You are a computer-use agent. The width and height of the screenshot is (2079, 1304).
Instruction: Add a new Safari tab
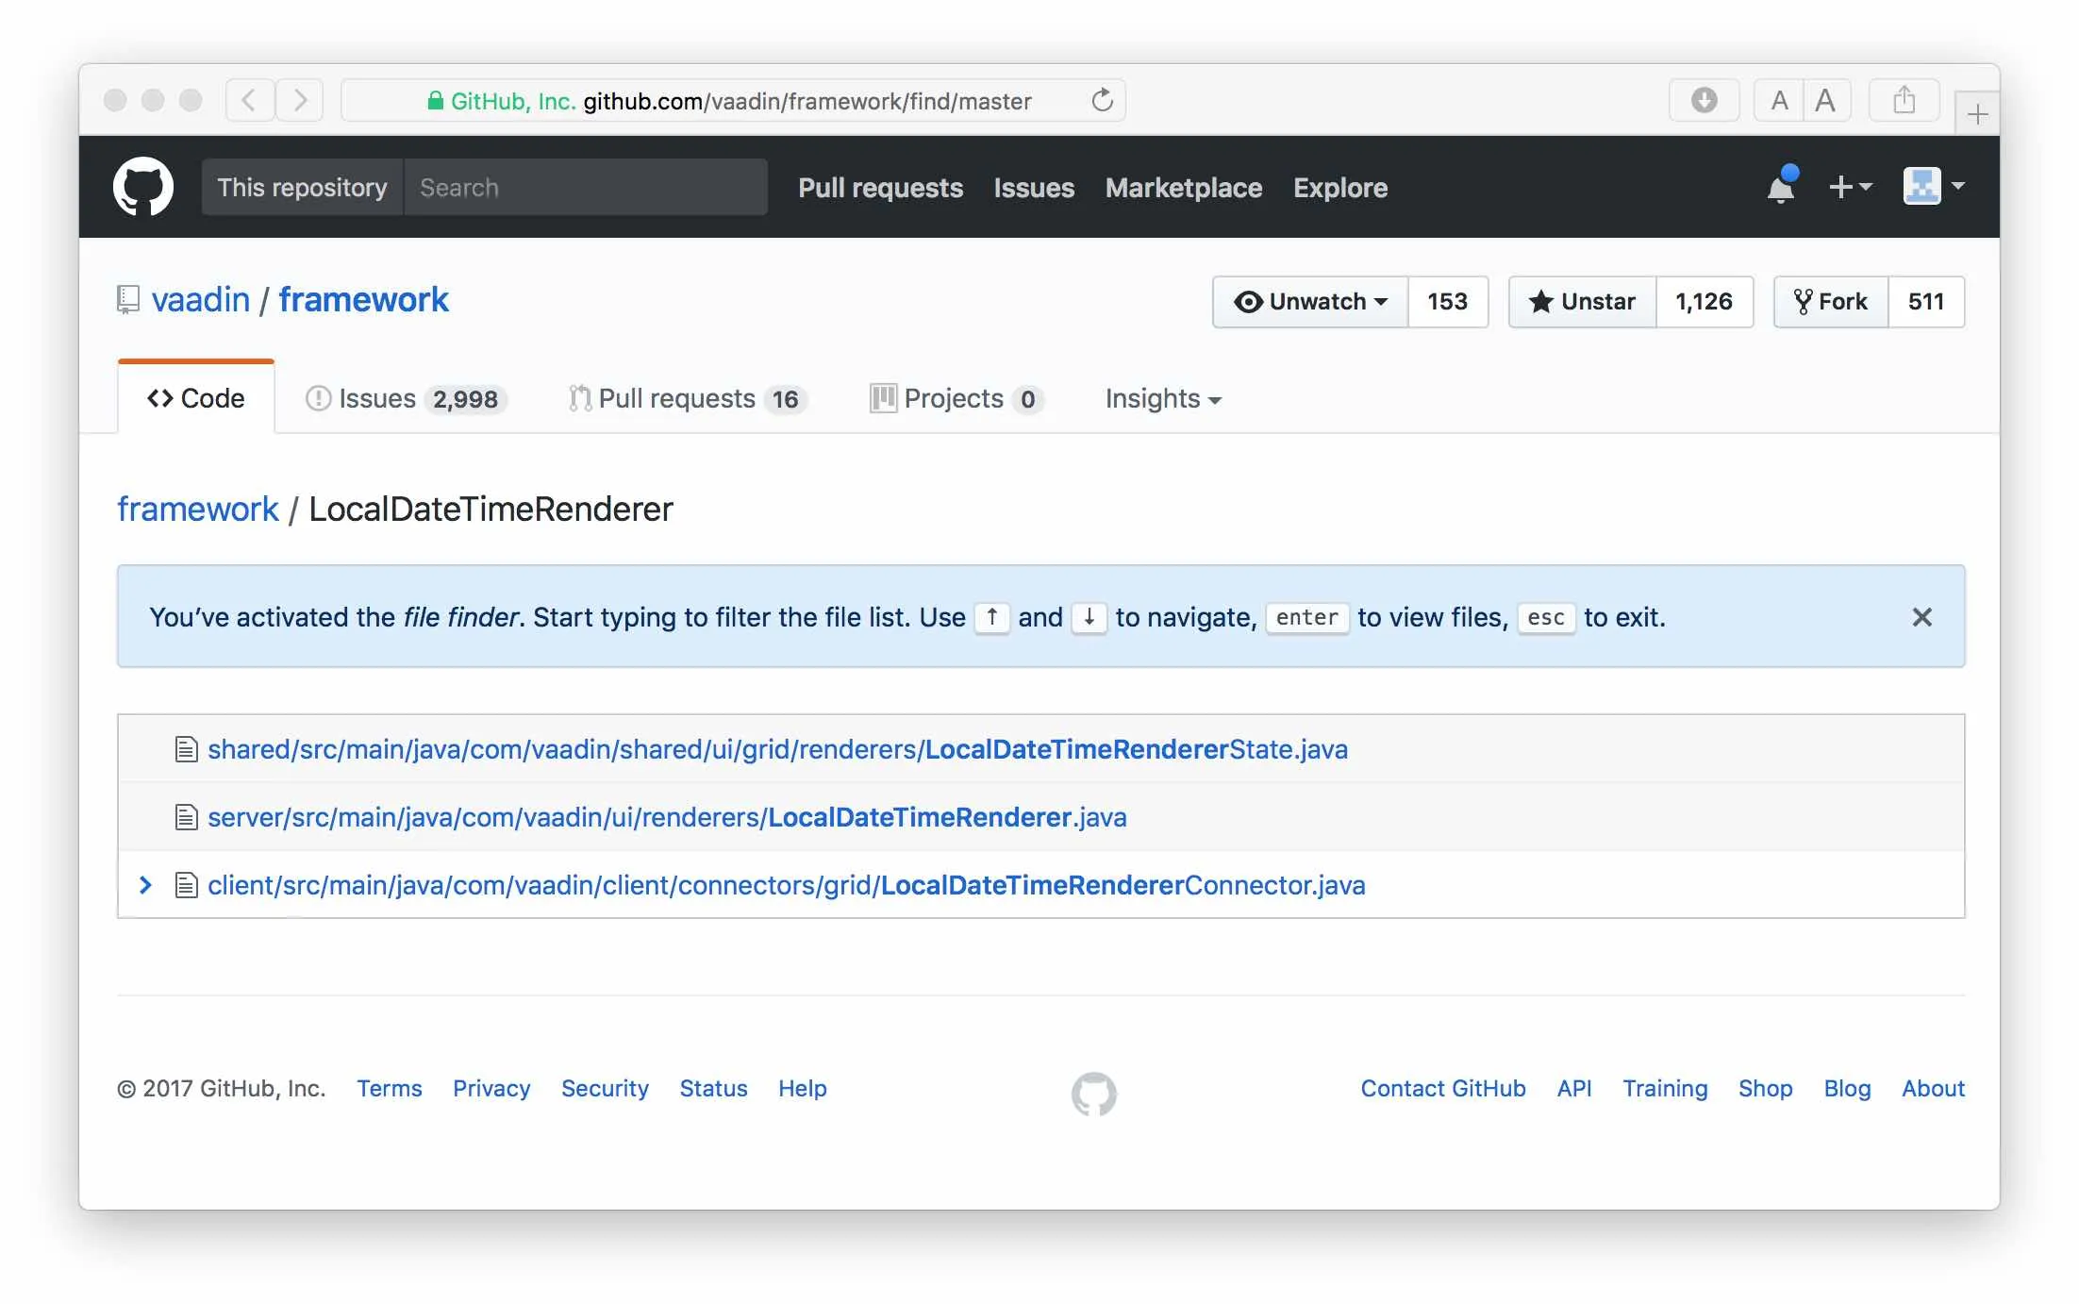(x=1977, y=115)
